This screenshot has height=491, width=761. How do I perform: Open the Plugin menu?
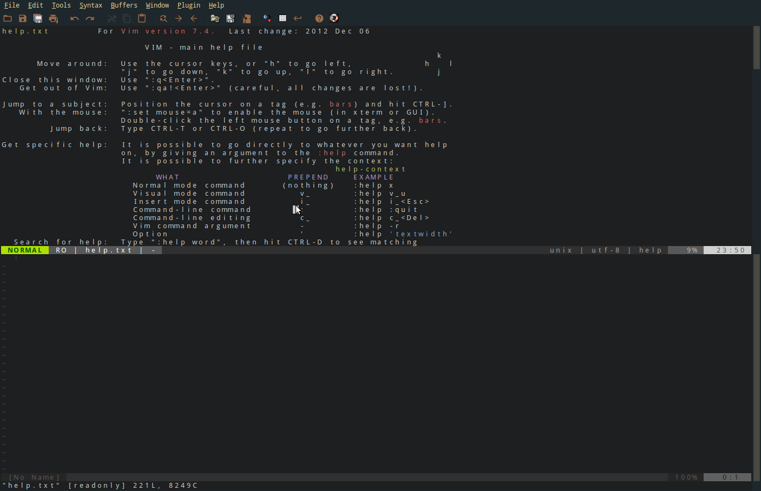tap(189, 5)
